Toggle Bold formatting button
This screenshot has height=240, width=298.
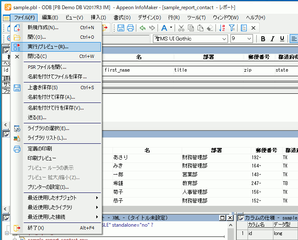263,39
